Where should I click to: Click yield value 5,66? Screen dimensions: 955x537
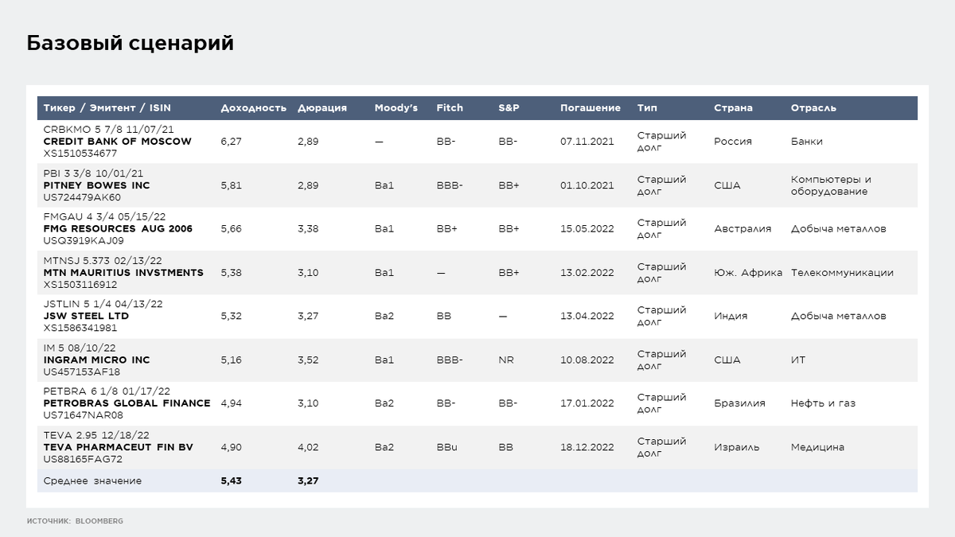[231, 229]
